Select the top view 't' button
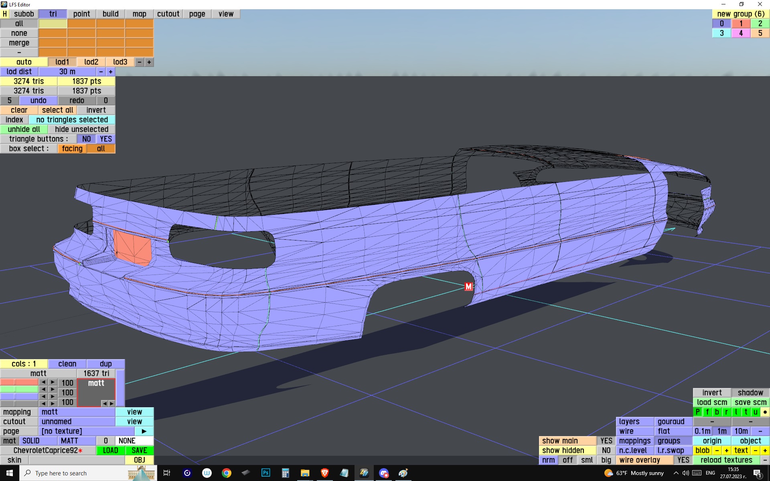Image resolution: width=770 pixels, height=481 pixels. point(746,412)
